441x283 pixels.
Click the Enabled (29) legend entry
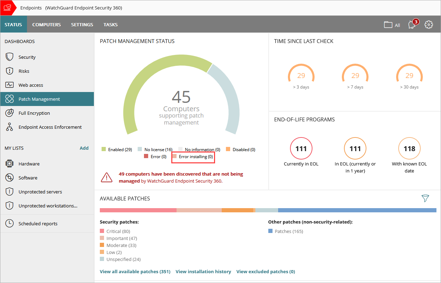click(117, 149)
